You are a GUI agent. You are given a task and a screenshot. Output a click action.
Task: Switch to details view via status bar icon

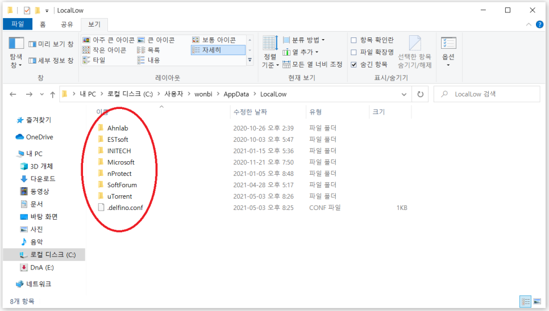click(526, 301)
